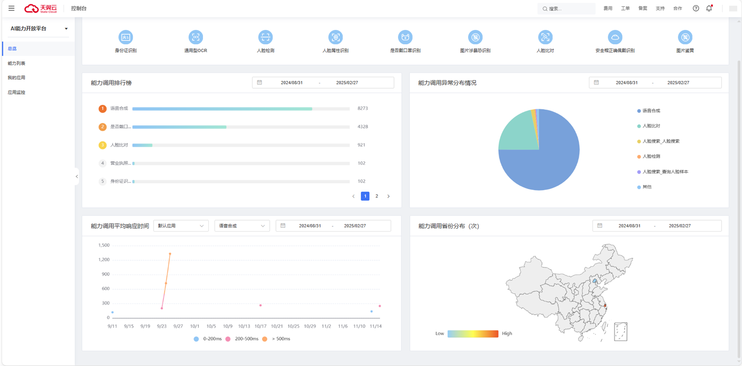Open the hamburger navigation menu
Screen dimensions: 742x366
click(x=11, y=8)
